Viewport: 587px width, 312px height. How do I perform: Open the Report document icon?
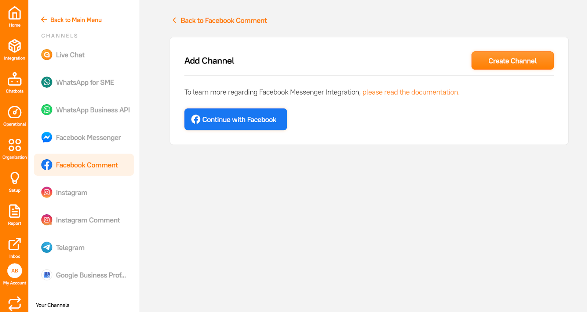pyautogui.click(x=15, y=211)
